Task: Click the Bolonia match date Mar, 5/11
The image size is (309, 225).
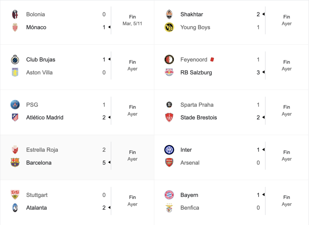Action: (x=132, y=24)
